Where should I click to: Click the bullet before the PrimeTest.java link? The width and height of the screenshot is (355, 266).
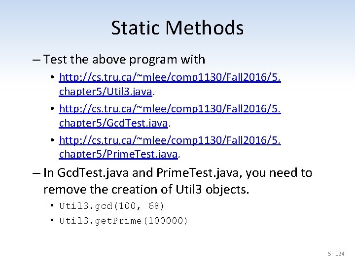[52, 140]
